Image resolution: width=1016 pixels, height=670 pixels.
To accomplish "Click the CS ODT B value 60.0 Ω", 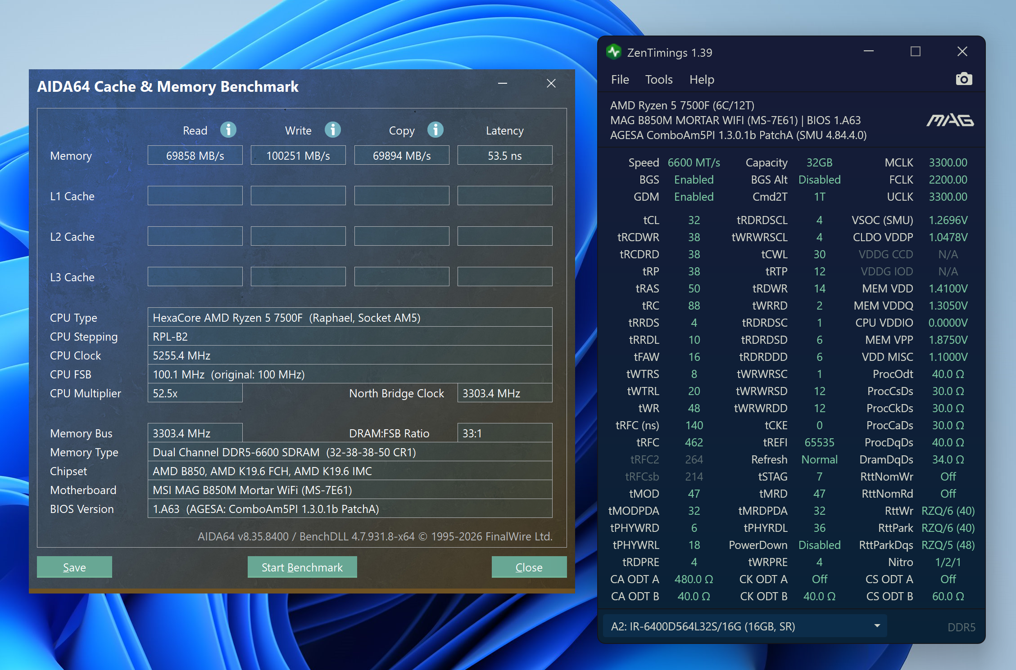I will [948, 596].
